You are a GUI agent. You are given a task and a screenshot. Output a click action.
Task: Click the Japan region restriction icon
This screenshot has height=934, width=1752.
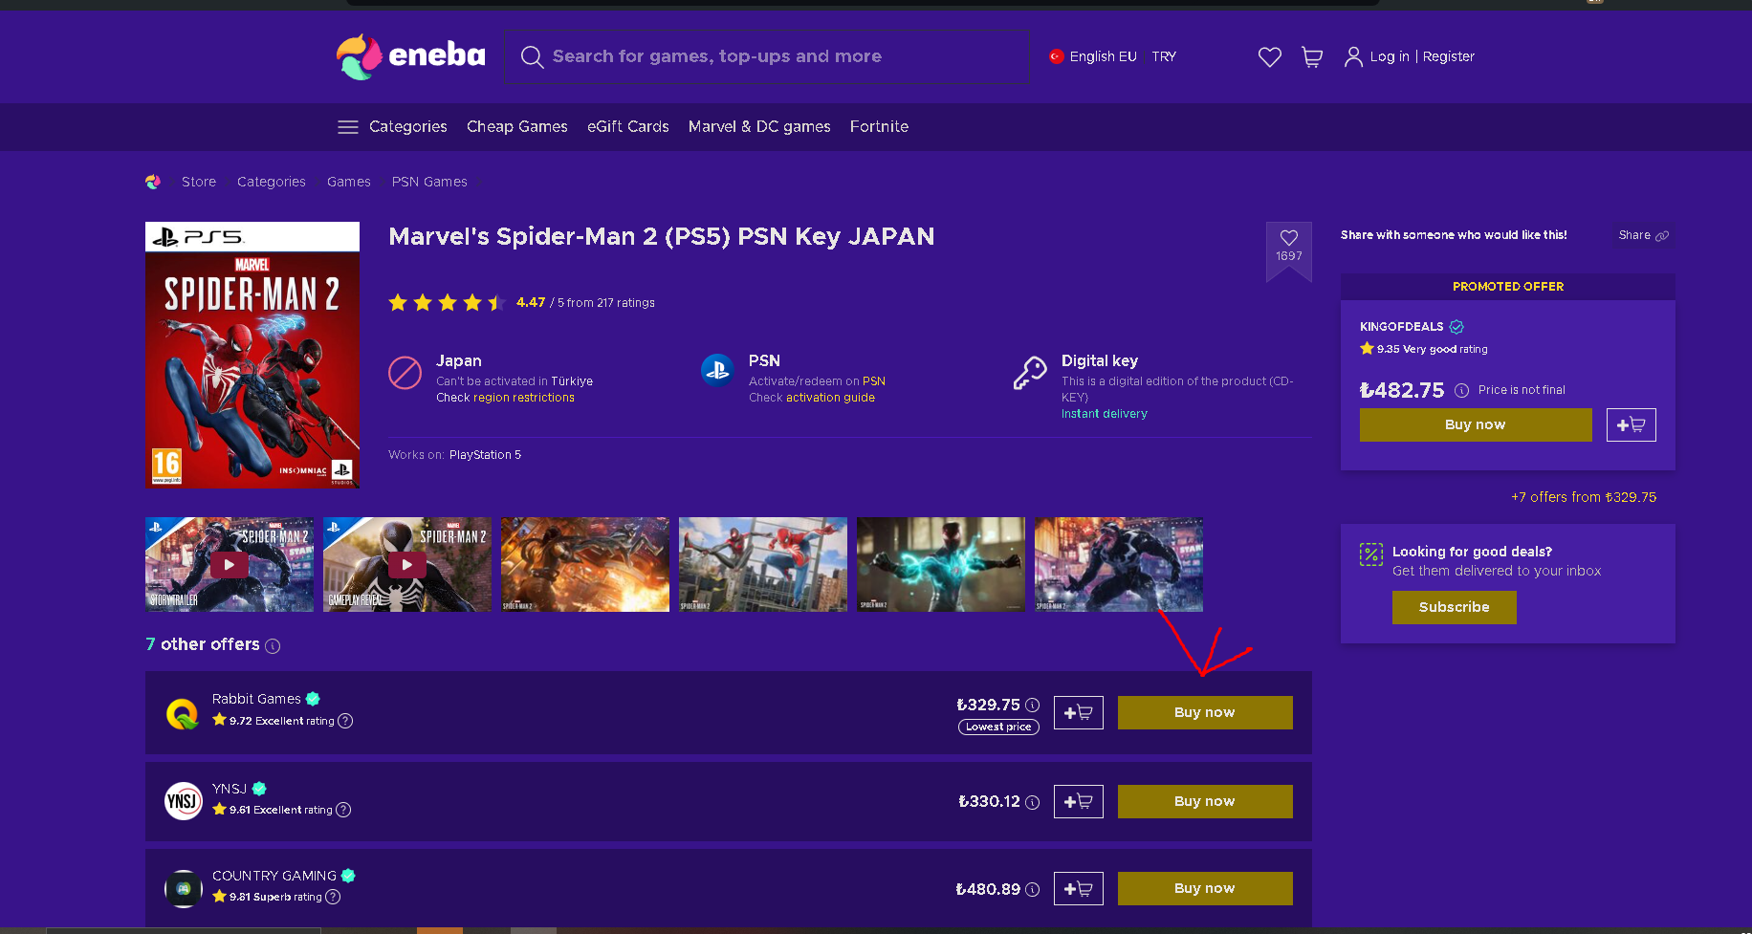pyautogui.click(x=405, y=373)
